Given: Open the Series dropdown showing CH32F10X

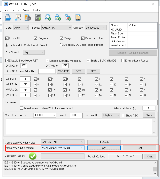Looking at the screenshot, I should click(x=56, y=28).
